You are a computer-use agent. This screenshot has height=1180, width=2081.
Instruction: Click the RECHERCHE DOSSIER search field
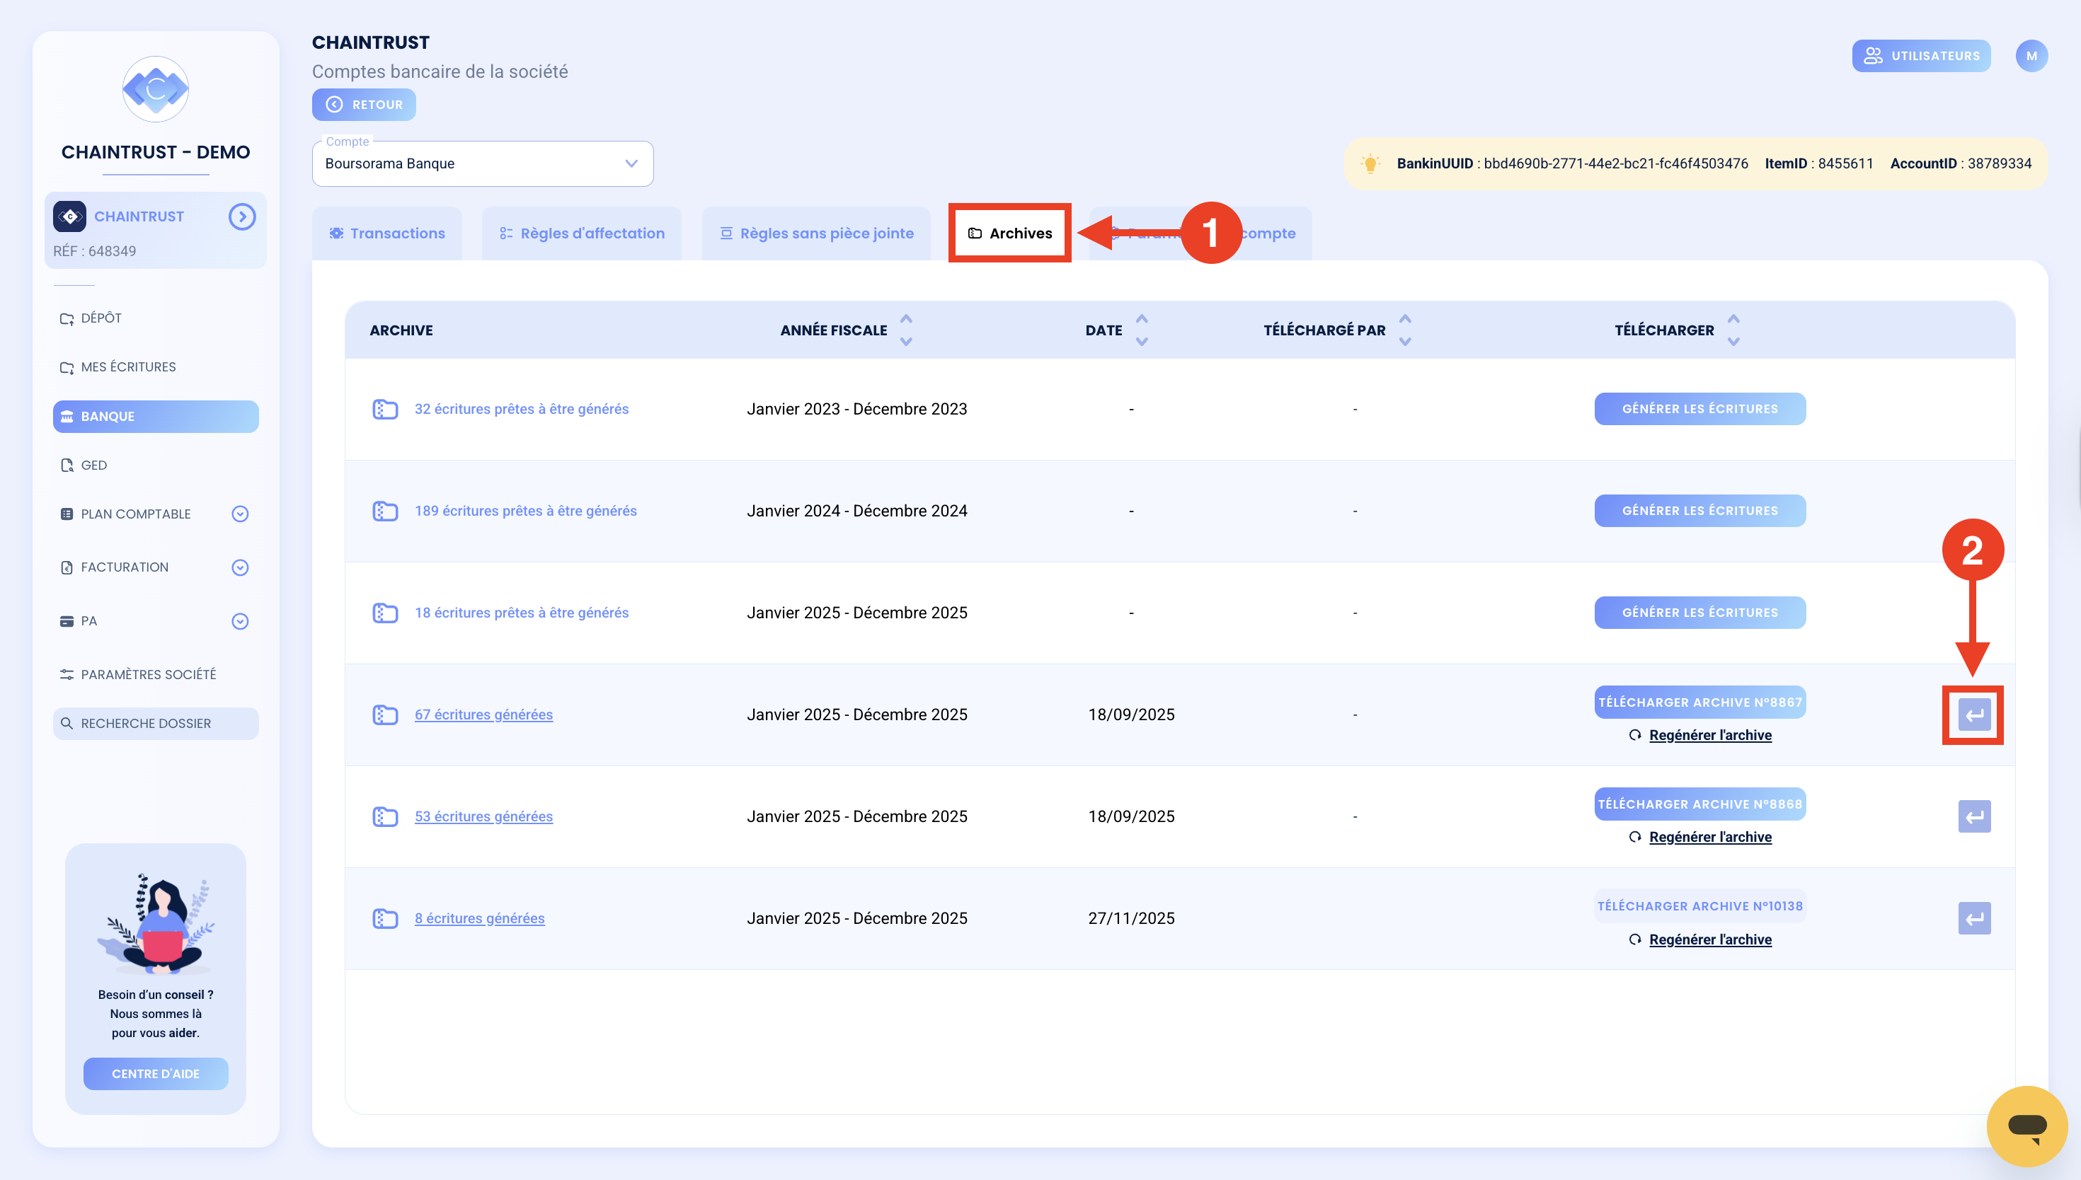point(156,723)
